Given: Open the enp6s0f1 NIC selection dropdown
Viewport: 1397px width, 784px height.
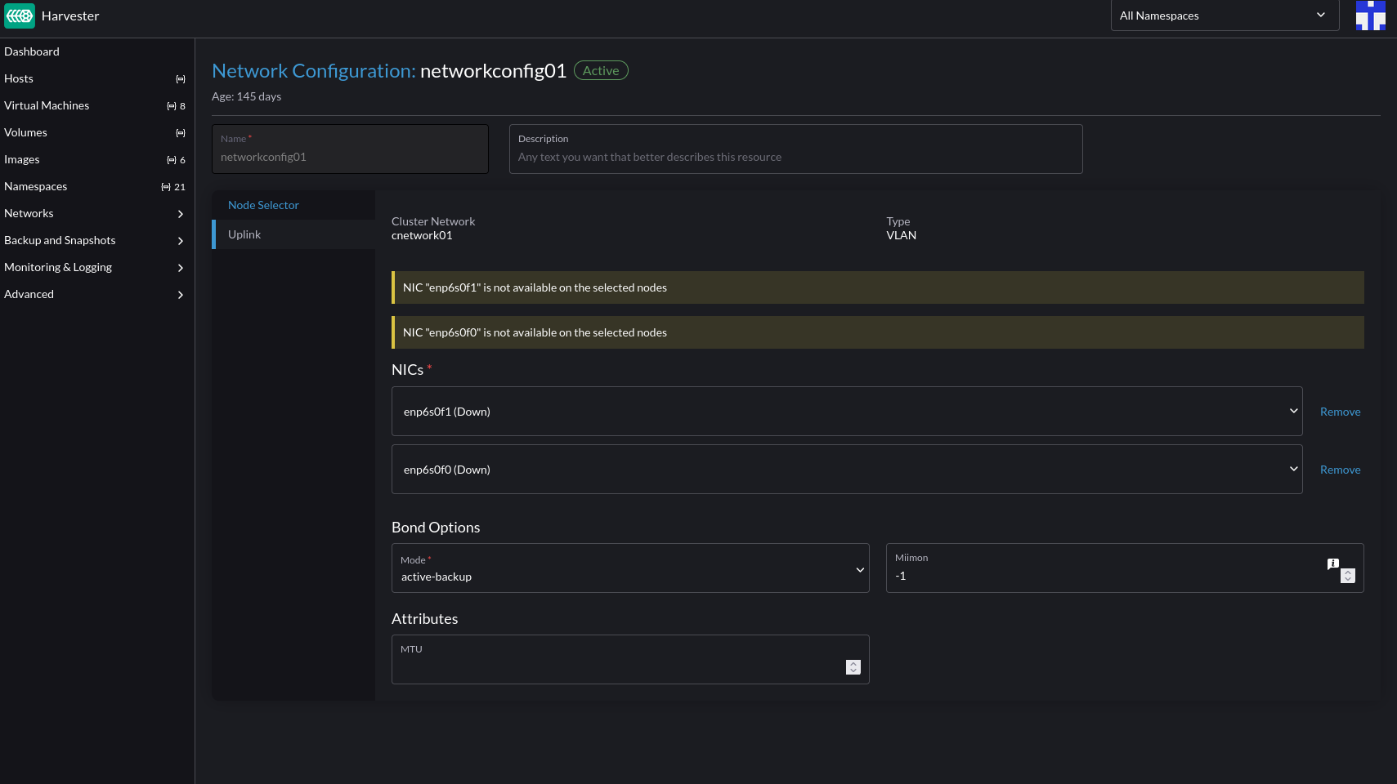Looking at the screenshot, I should (847, 411).
